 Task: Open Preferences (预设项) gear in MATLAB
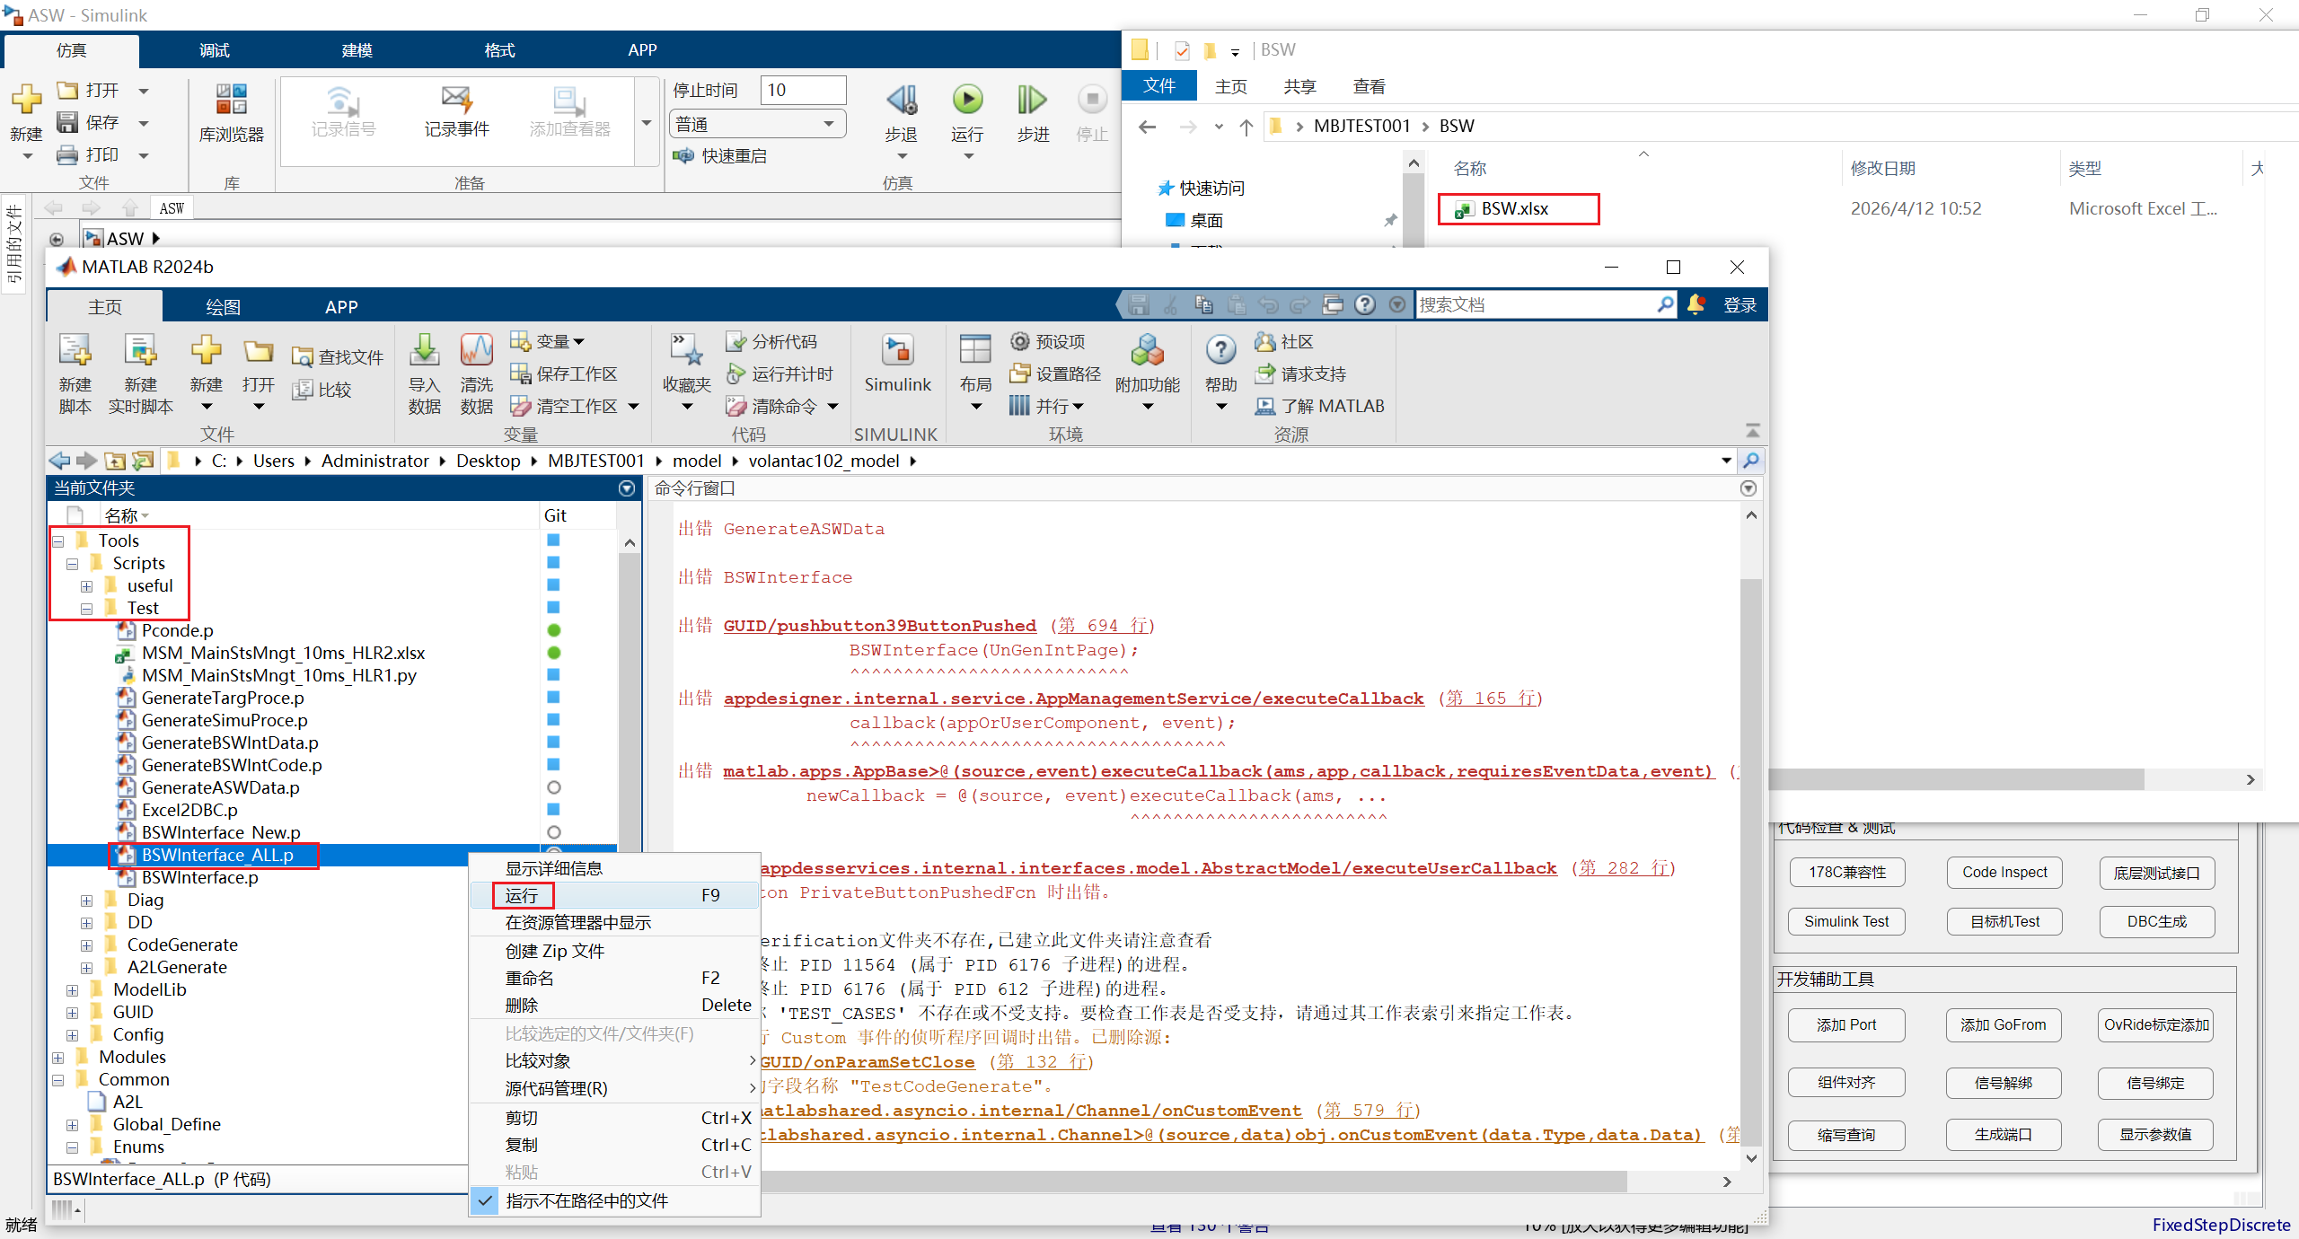pos(1047,342)
